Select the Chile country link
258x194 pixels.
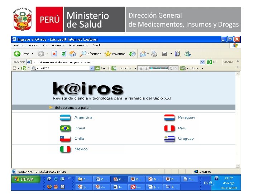point(79,139)
